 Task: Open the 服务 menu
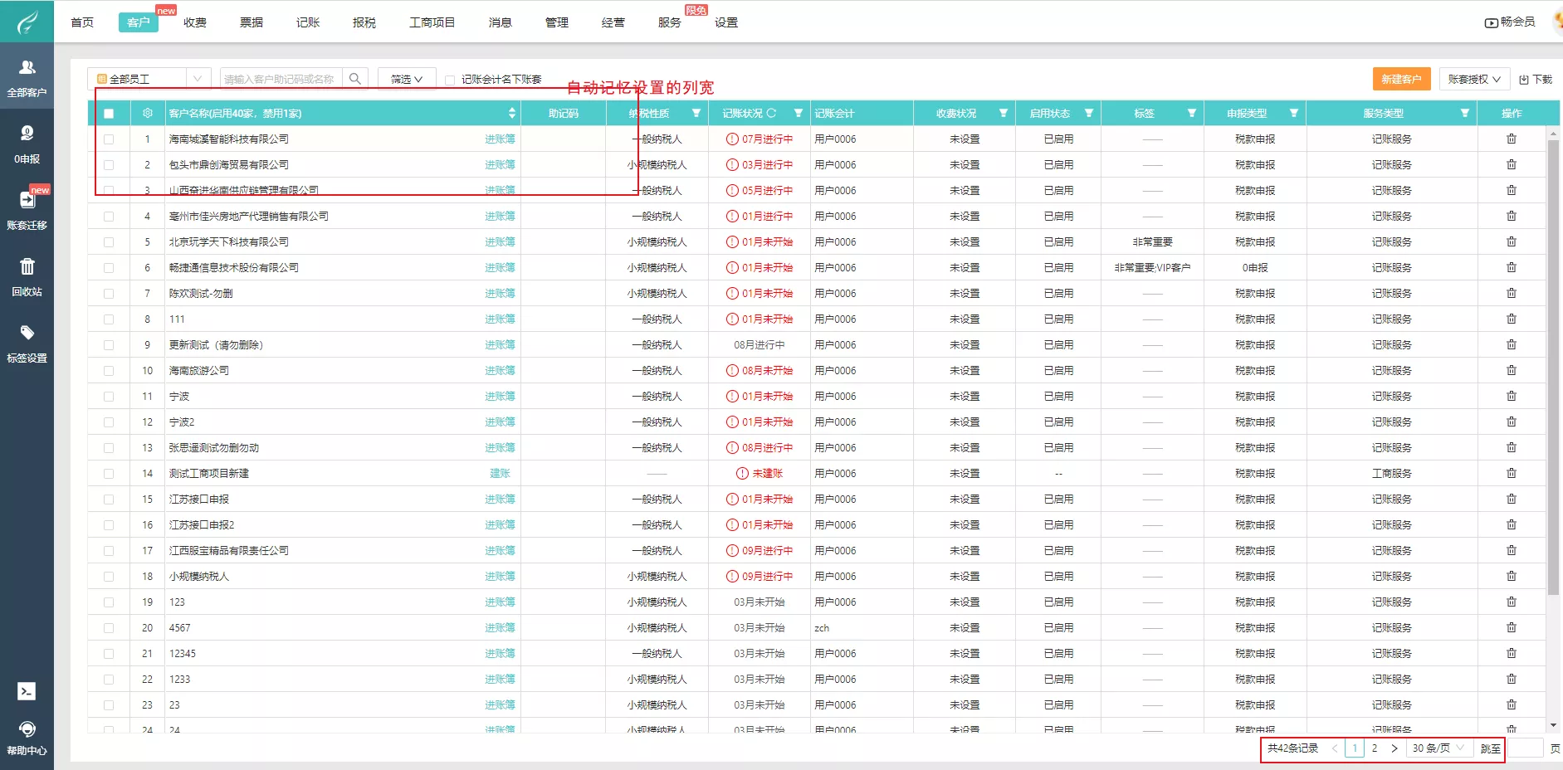tap(670, 22)
